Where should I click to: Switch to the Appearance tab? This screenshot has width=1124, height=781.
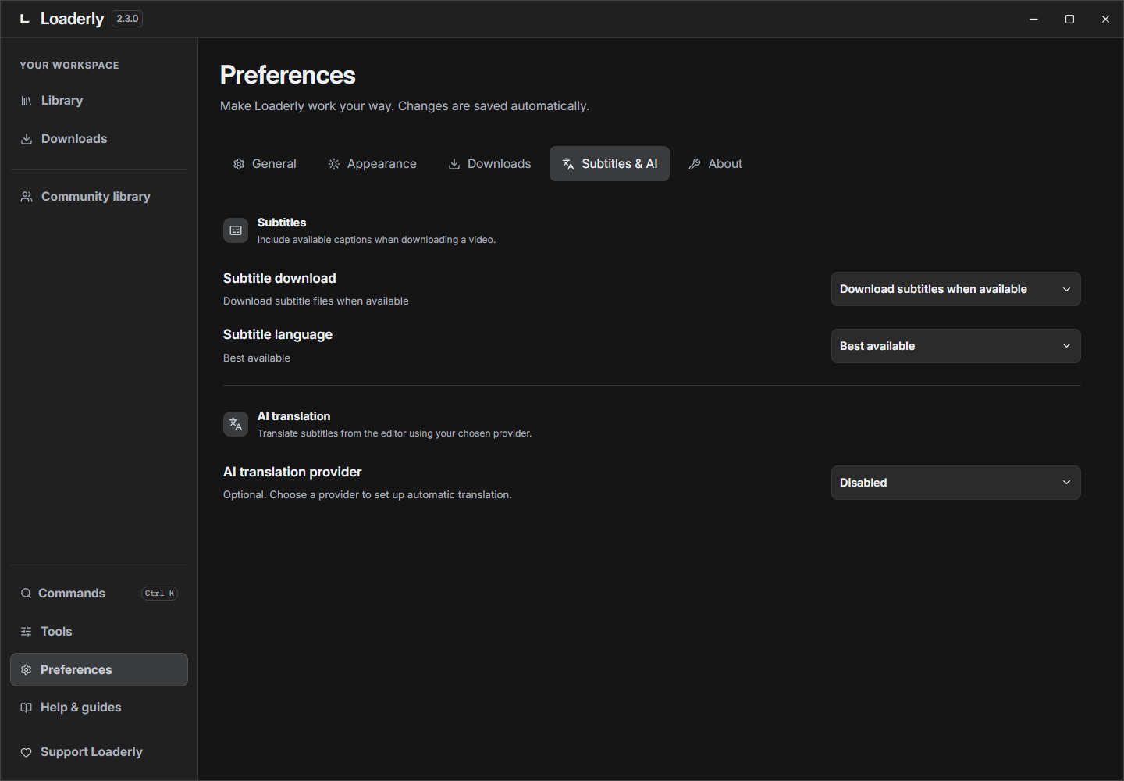pyautogui.click(x=372, y=164)
